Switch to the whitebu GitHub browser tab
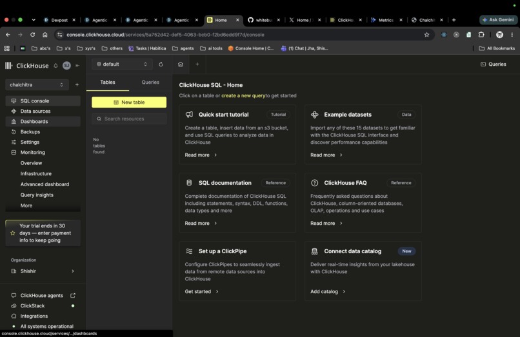This screenshot has height=337, width=520. click(264, 20)
